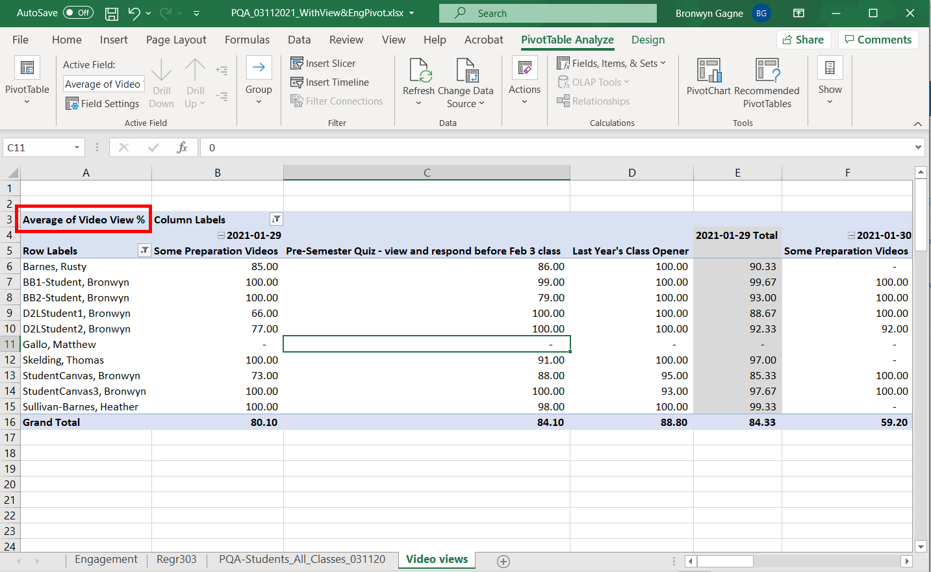Open the Column Labels filter dropdown
This screenshot has width=931, height=572.
click(276, 219)
